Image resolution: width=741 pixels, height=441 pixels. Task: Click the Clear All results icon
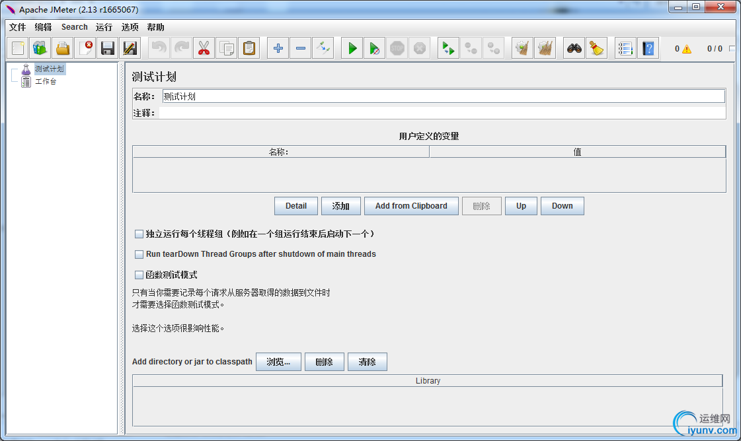coord(545,48)
